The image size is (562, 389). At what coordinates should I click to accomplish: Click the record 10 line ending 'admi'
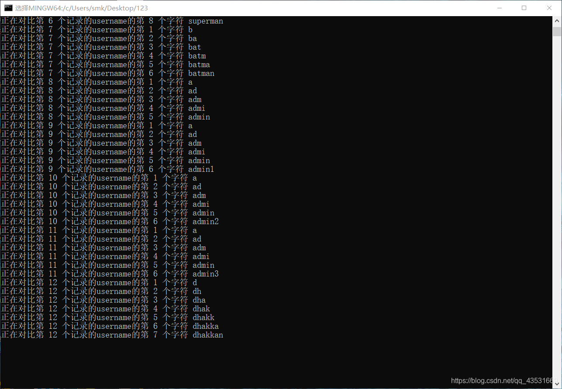[x=105, y=204]
